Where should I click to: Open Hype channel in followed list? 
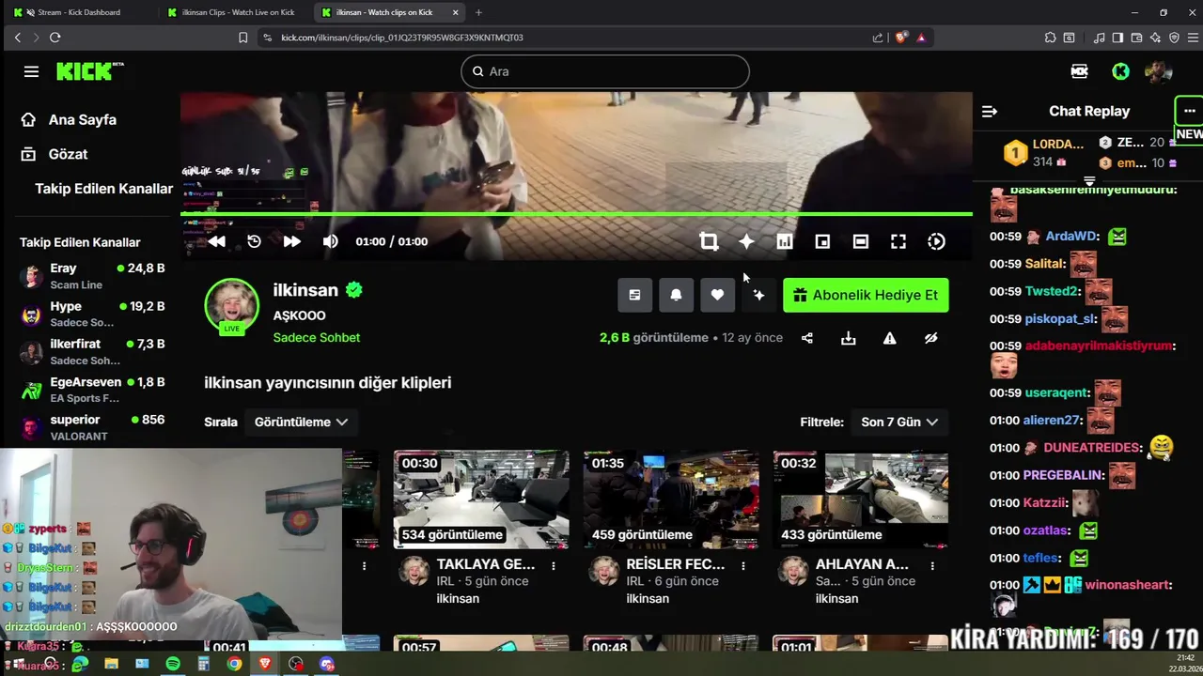92,314
